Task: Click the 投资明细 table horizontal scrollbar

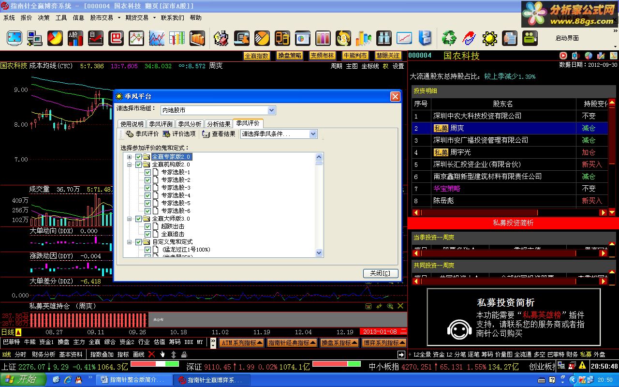Action: [x=509, y=212]
